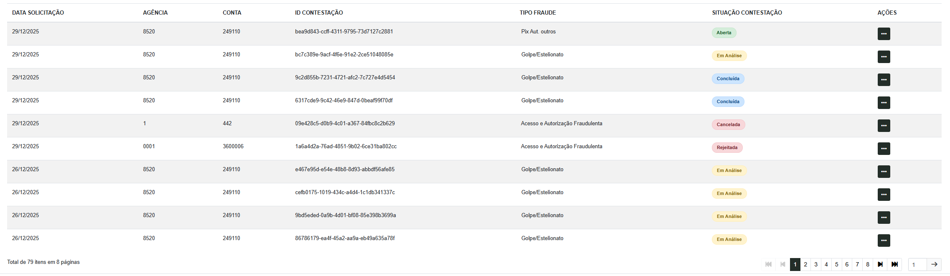Sort by Situação Contestação column header
This screenshot has width=950, height=276.
[747, 13]
